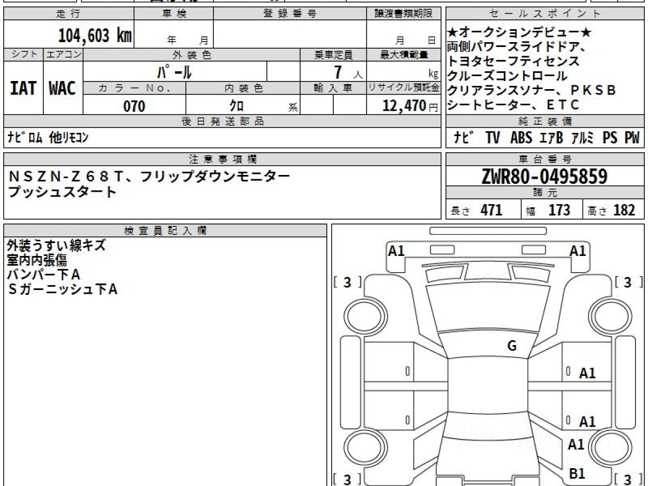Click chassis number ZWR80-0495859
The image size is (648, 486).
pos(544,176)
